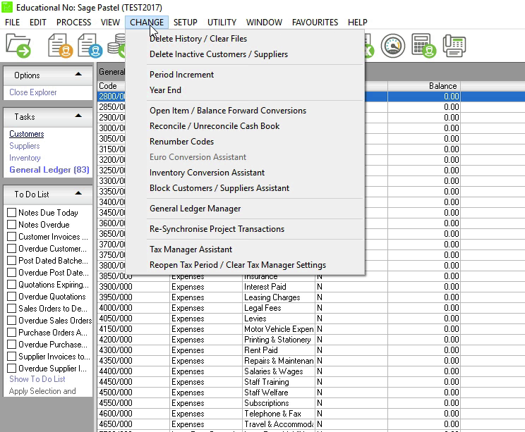525x432 pixels.
Task: Click the fax machine toolbar icon
Action: 454,47
